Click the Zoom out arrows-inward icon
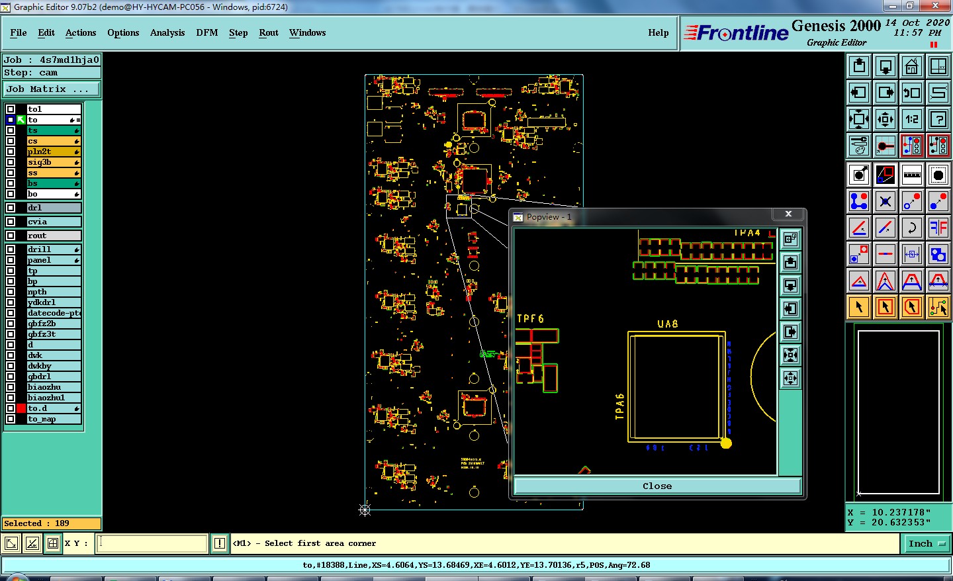 pos(885,119)
